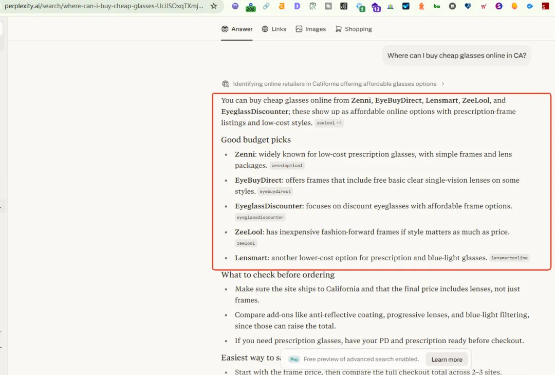Open the green 200 badge extension
This screenshot has height=375, width=555.
[x=251, y=7]
